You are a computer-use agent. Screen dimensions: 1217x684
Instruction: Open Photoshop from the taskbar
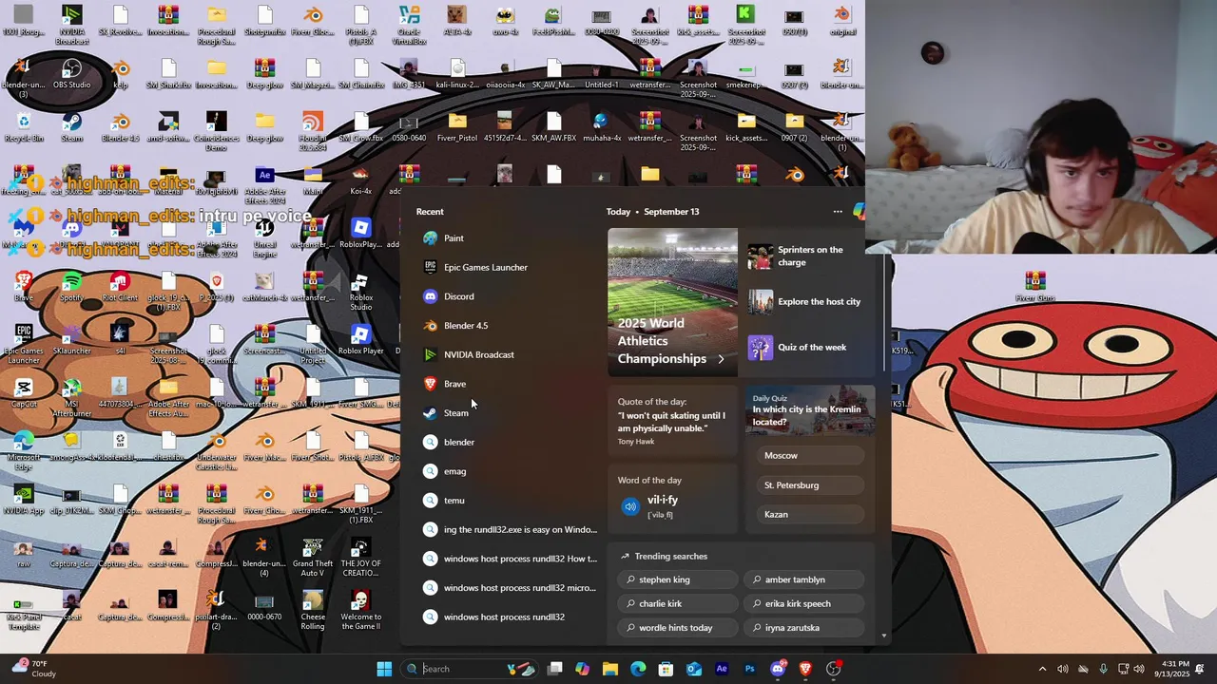pyautogui.click(x=749, y=669)
